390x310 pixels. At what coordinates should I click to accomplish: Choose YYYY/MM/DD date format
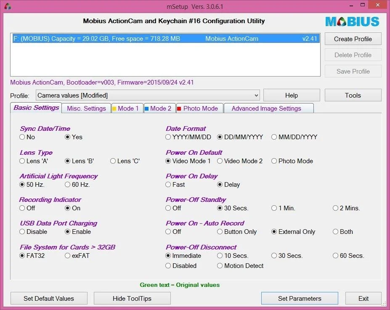coord(188,137)
